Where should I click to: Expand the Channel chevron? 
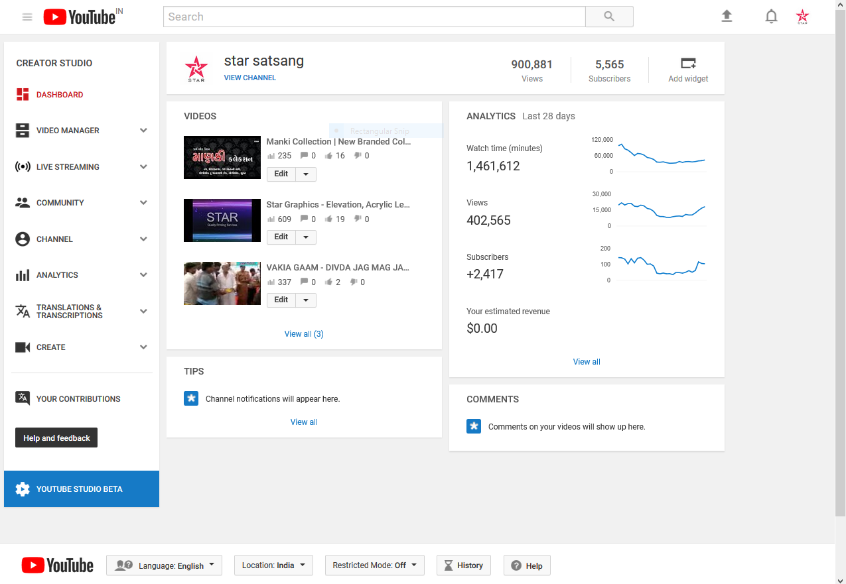[x=143, y=239]
